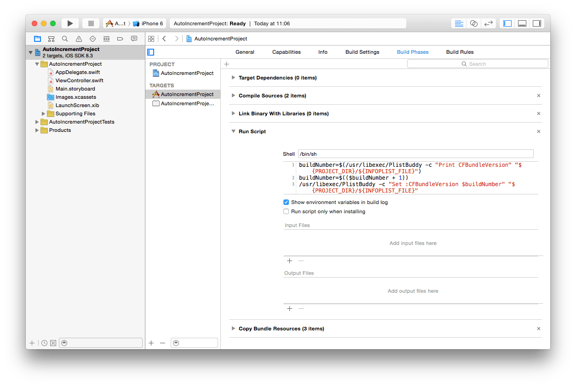
Task: Show the Version editor
Action: 489,23
